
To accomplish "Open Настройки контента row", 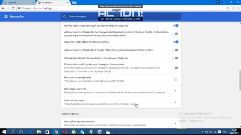I will point(121,91).
